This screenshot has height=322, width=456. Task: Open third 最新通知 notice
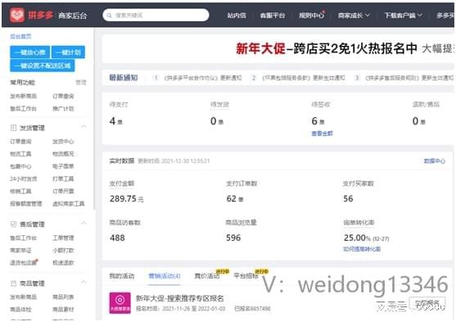tap(409, 78)
